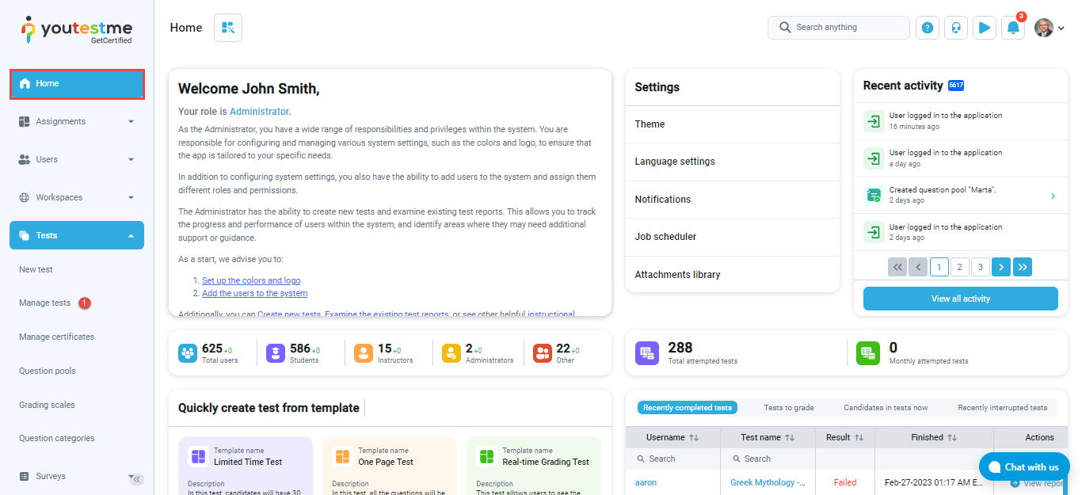This screenshot has width=1082, height=495.
Task: Click the Limited Time Test template icon
Action: pyautogui.click(x=198, y=457)
